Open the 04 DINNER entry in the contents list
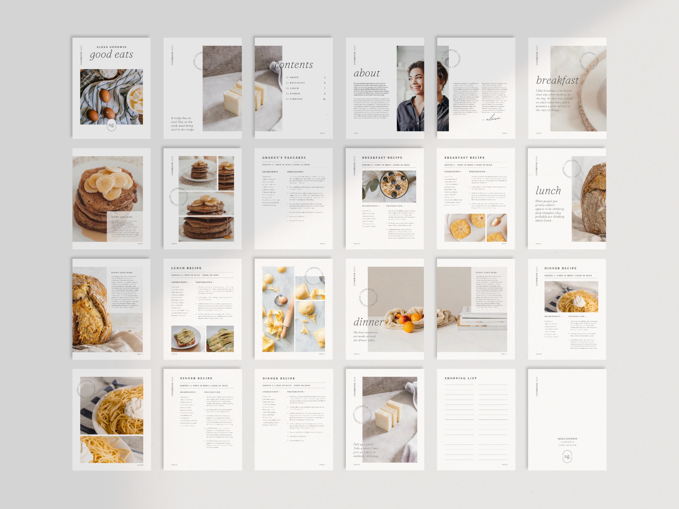679x509 pixels. click(x=292, y=94)
